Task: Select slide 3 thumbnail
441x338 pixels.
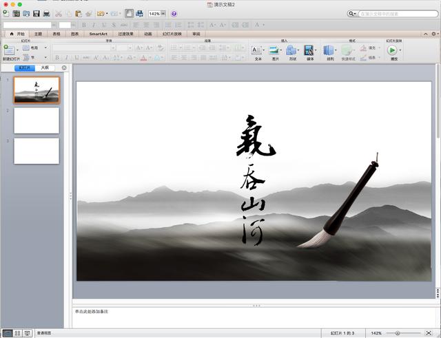Action: [x=37, y=151]
